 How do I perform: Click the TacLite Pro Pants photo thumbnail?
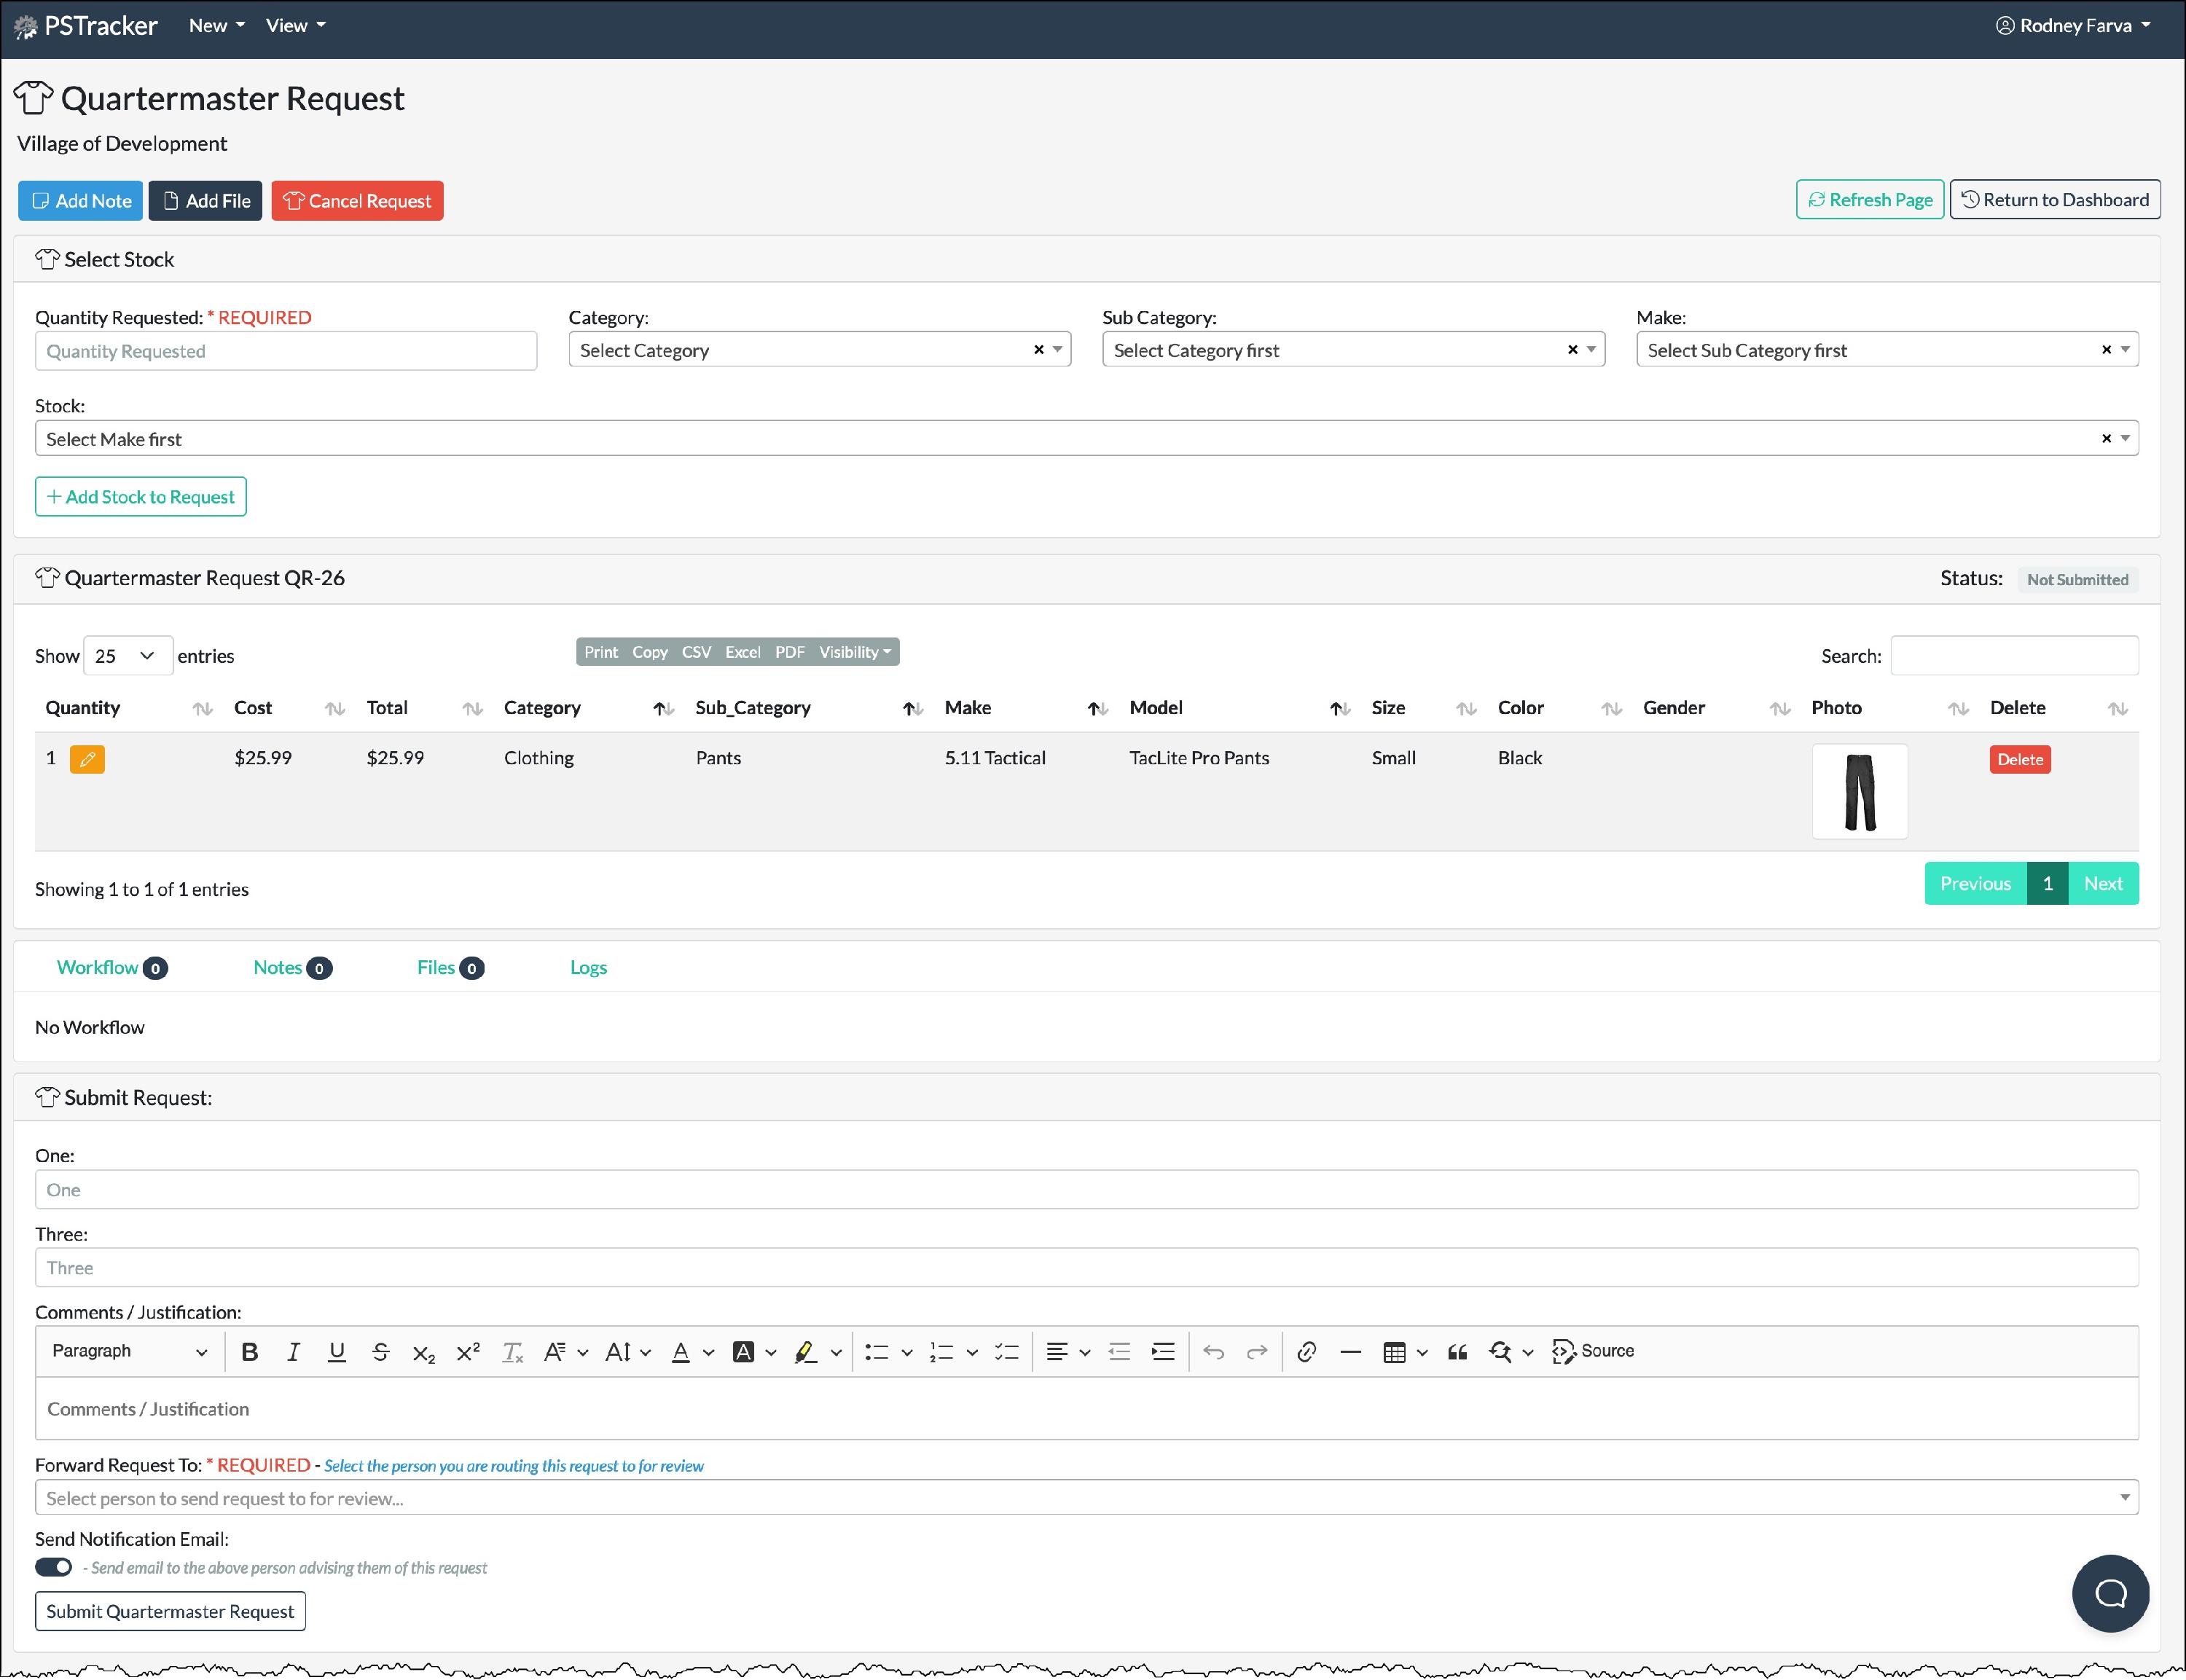1859,791
